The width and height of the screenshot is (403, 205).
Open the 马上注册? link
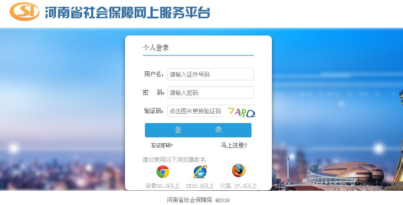point(234,145)
